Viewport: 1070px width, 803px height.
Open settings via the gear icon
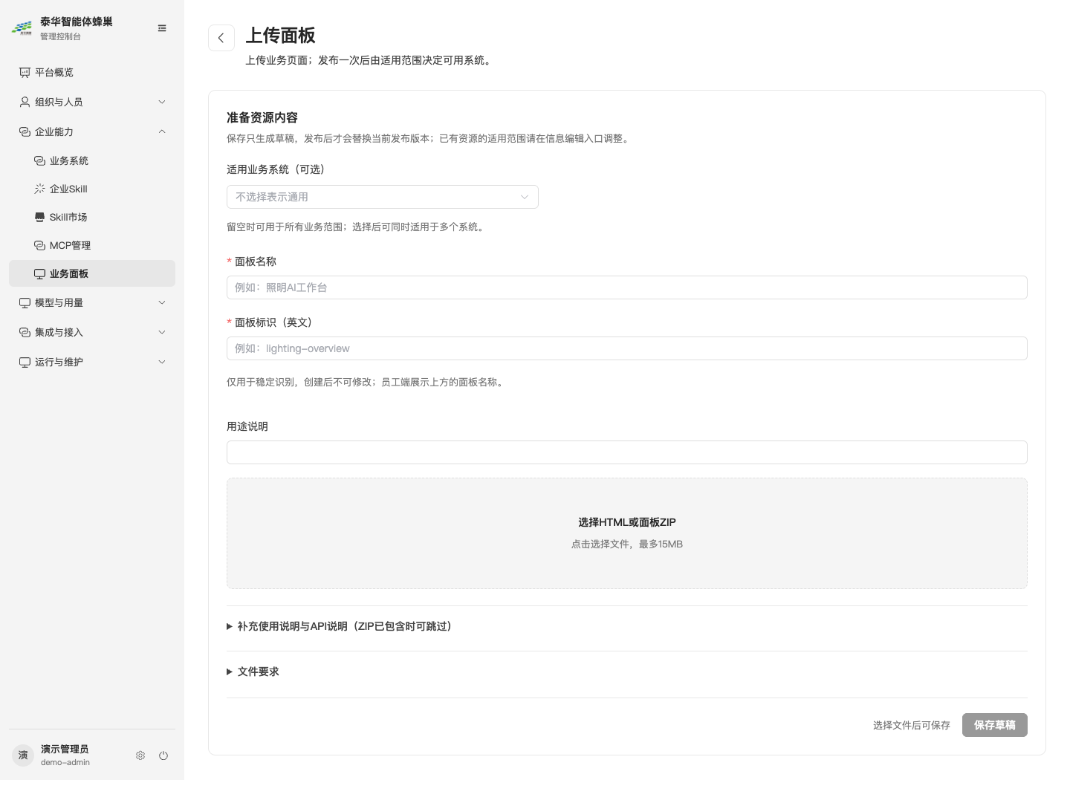click(x=140, y=755)
